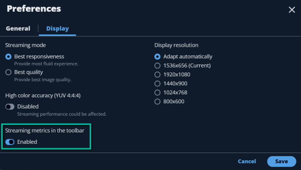This screenshot has width=301, height=170.
Task: Cancel the preference changes
Action: (x=247, y=161)
